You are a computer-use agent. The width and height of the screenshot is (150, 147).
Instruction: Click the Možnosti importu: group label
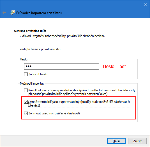point(32,83)
